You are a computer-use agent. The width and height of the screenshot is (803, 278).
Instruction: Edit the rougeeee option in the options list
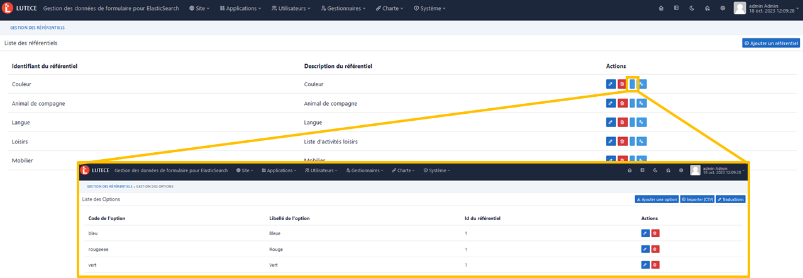tap(645, 249)
